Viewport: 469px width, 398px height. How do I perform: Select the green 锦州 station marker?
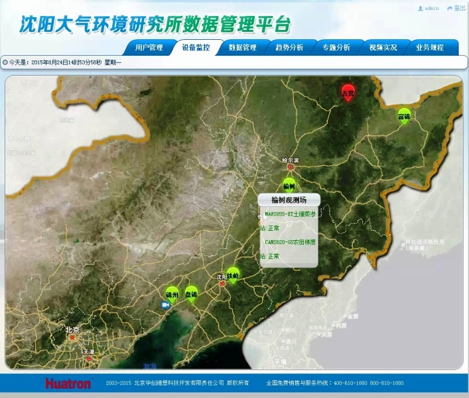click(x=172, y=293)
